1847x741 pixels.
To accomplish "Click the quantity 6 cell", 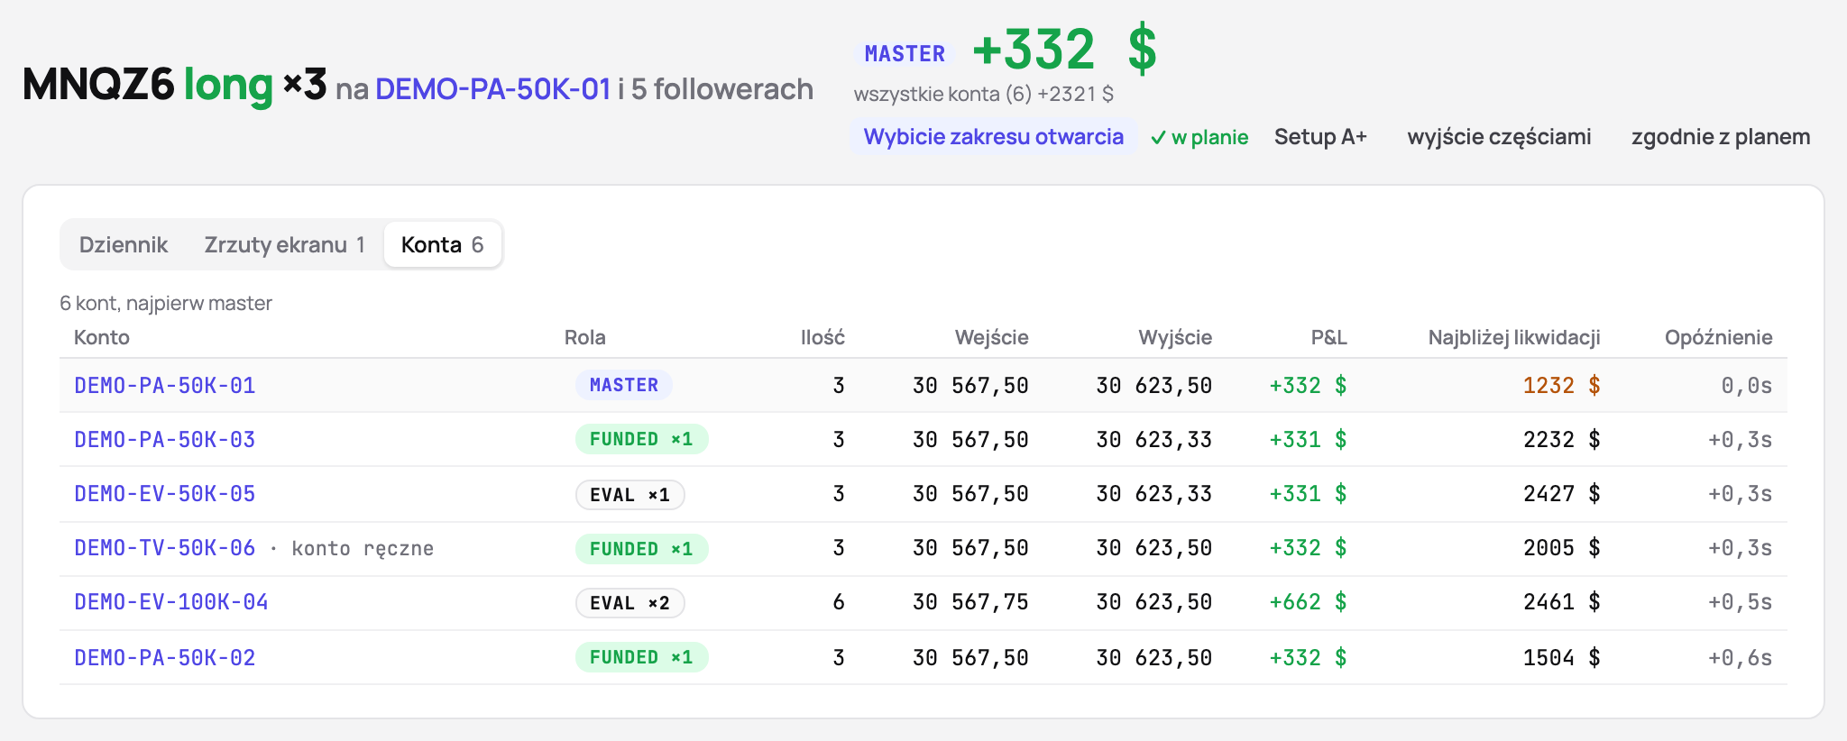I will [x=839, y=601].
